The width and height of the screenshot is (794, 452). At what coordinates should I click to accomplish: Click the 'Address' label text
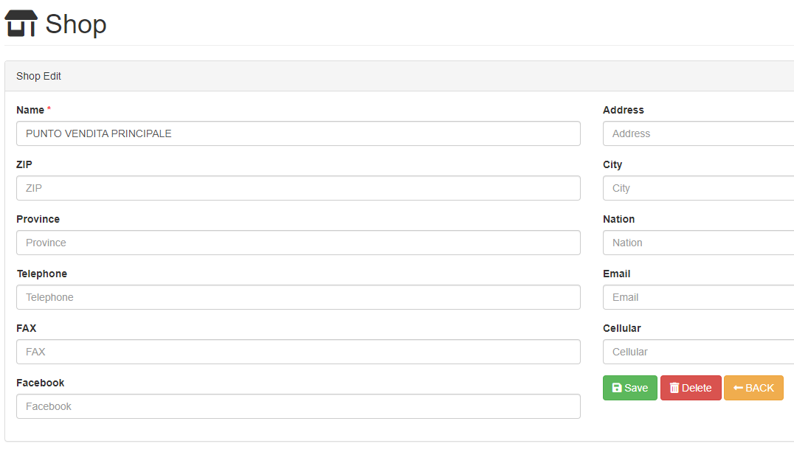pyautogui.click(x=624, y=110)
